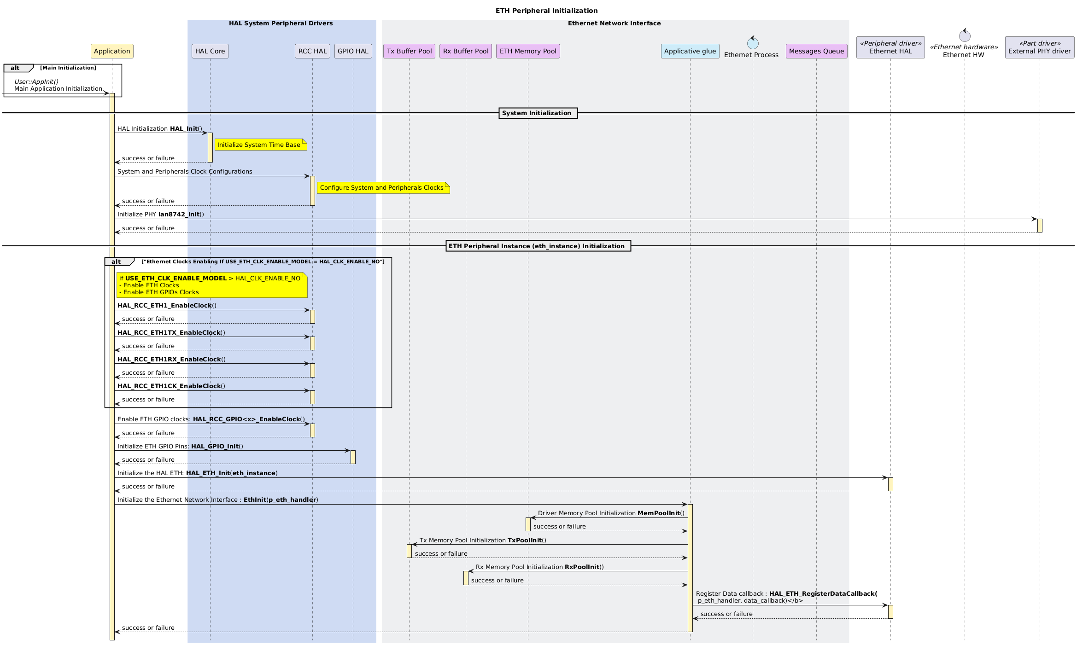Click the GPIO HAL participant box
The width and height of the screenshot is (1077, 645).
click(x=353, y=51)
